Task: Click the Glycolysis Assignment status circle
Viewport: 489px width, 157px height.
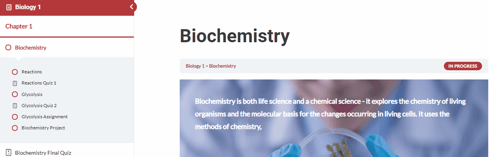Action: (x=15, y=117)
